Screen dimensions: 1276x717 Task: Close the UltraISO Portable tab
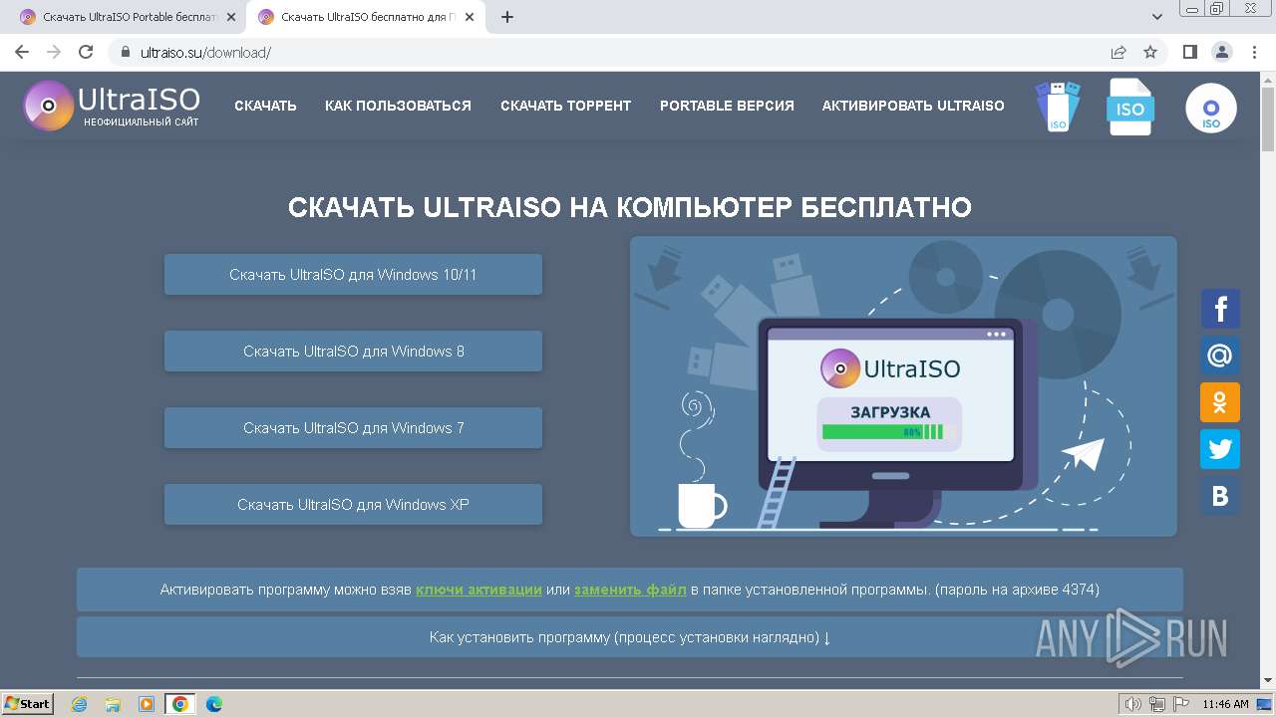tap(231, 17)
